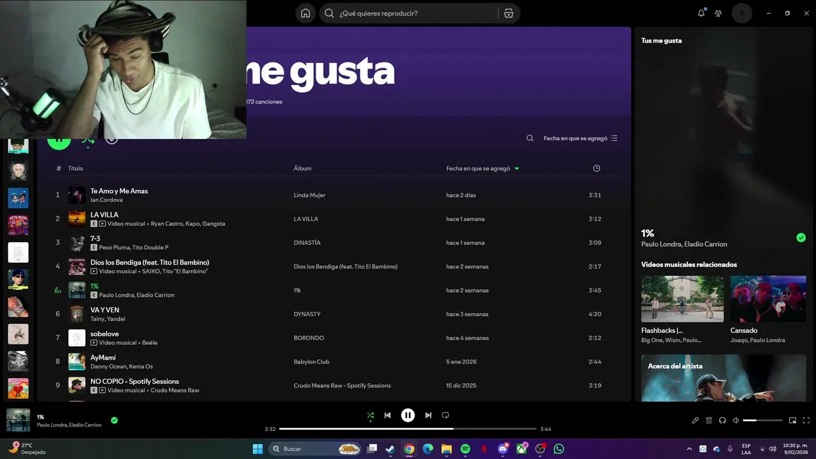This screenshot has width=816, height=459.
Task: Select song row 'Te Amo y Me Amas'
Action: pyautogui.click(x=334, y=195)
